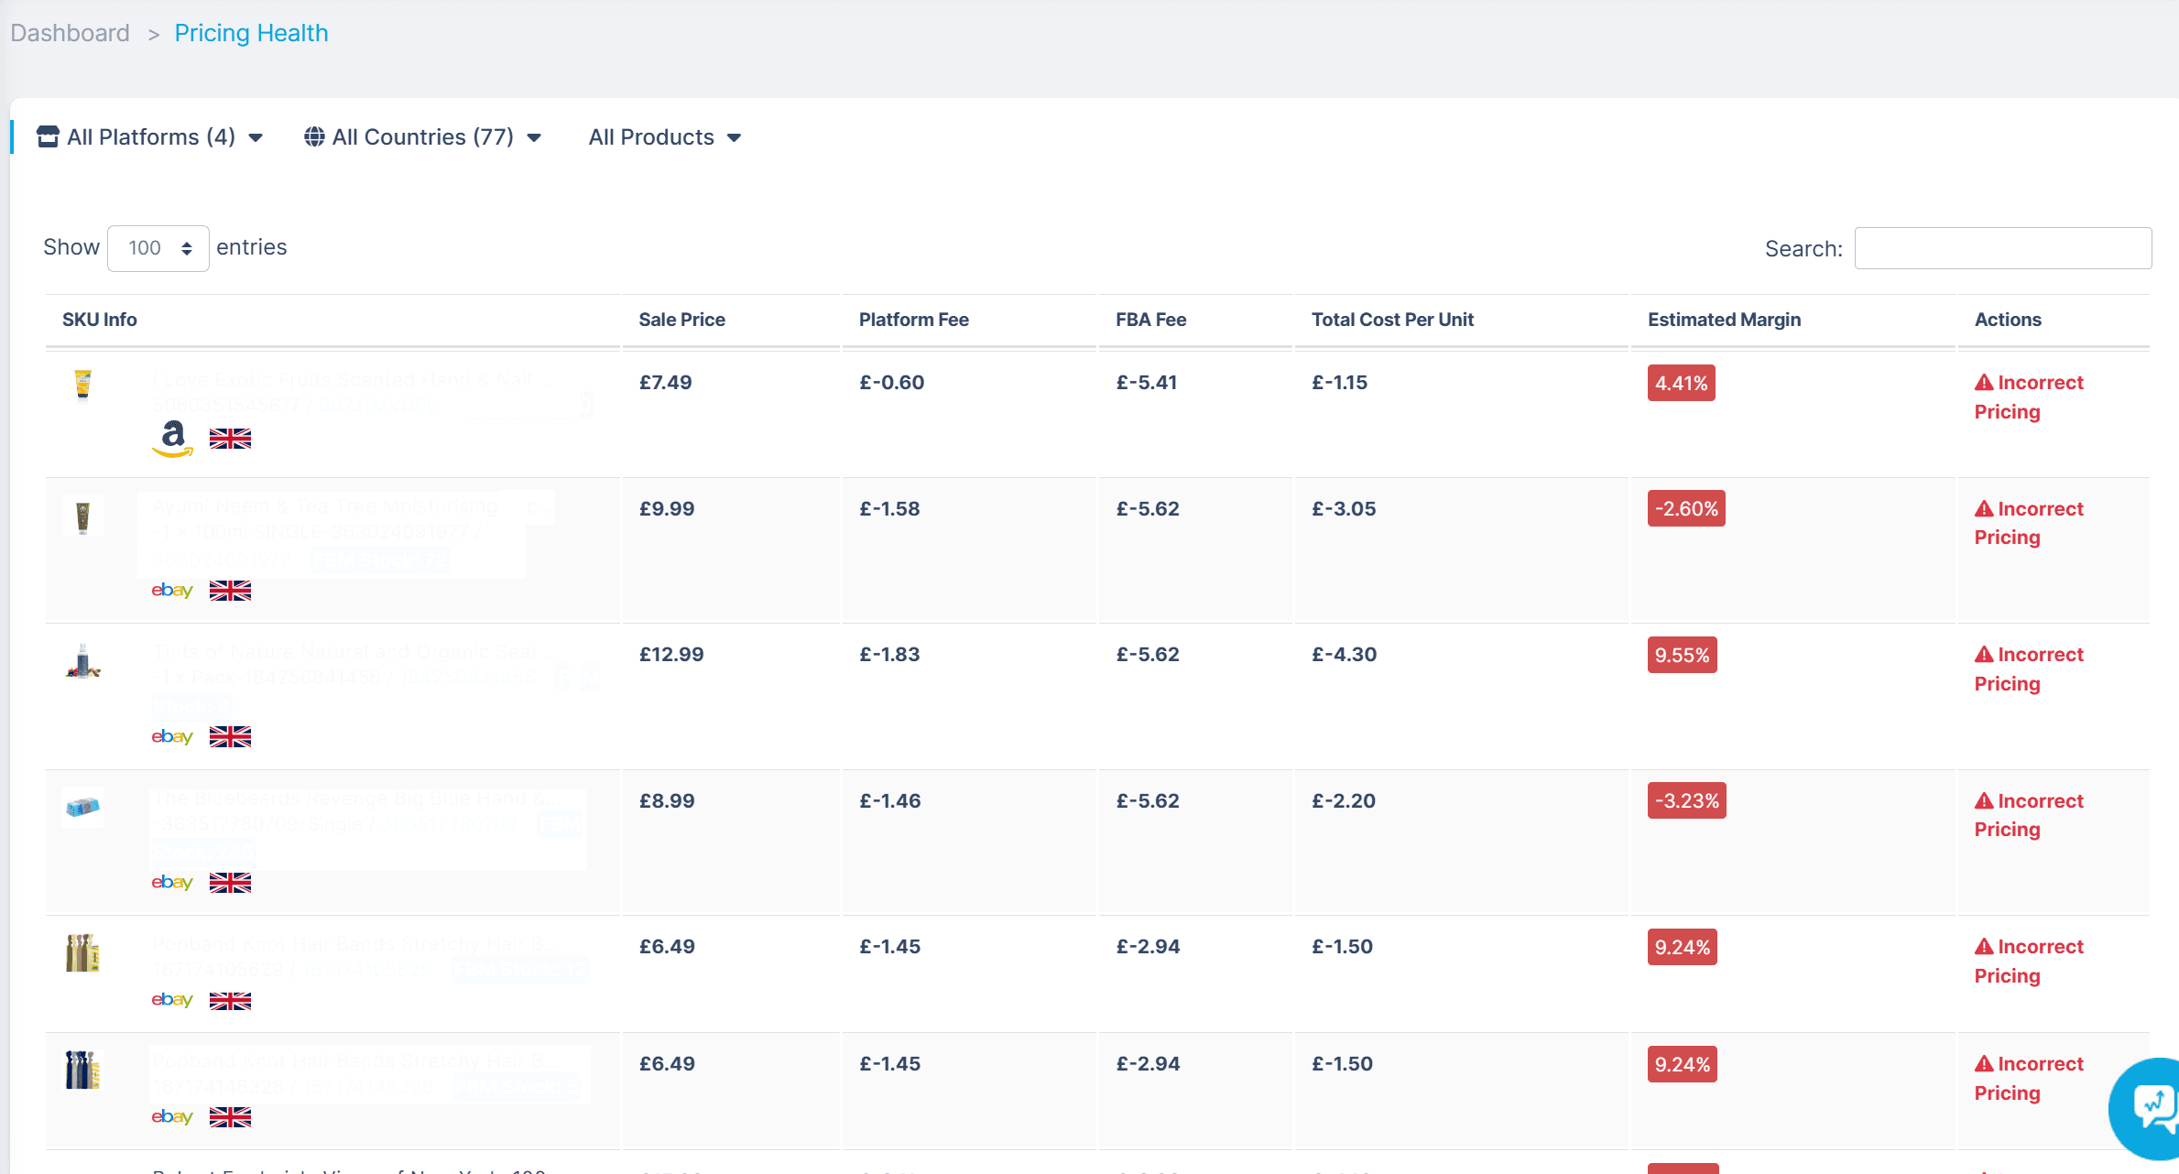Image resolution: width=2179 pixels, height=1174 pixels.
Task: Click the -2.60% red margin badge
Action: click(1686, 508)
